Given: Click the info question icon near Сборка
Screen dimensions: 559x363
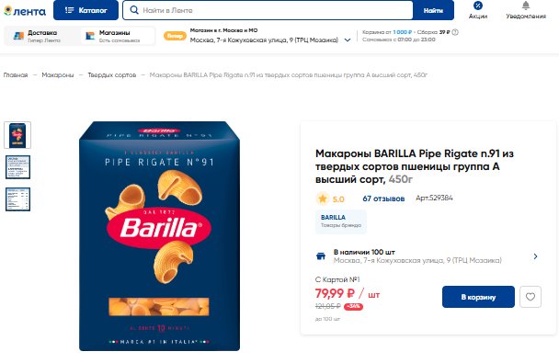Looking at the screenshot, I should pos(455,32).
